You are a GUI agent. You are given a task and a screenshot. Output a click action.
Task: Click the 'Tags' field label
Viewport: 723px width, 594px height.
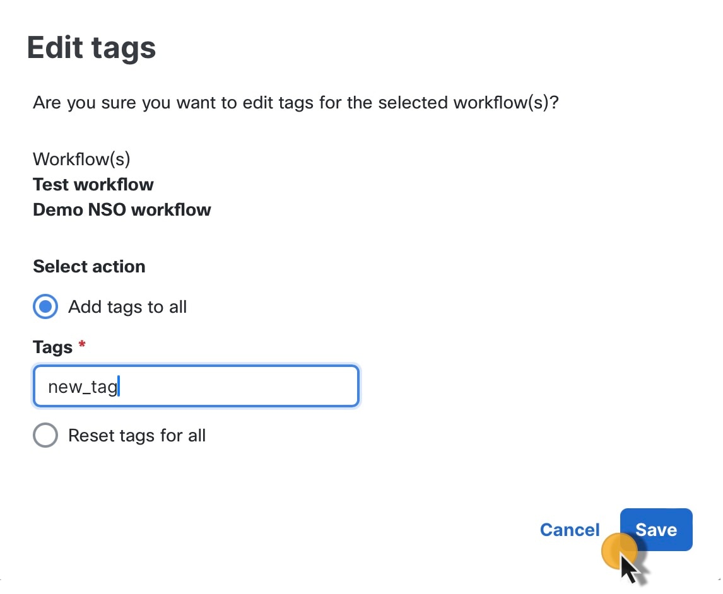(x=52, y=347)
